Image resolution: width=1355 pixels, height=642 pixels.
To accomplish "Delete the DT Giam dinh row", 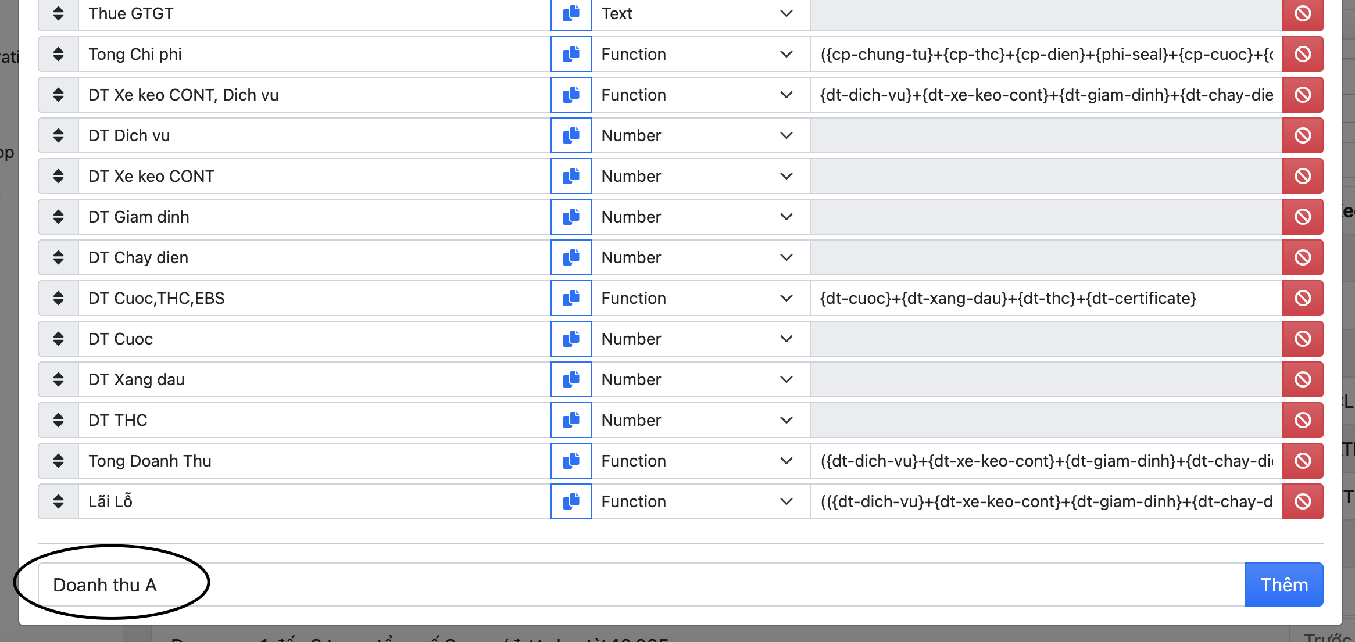I will coord(1303,217).
